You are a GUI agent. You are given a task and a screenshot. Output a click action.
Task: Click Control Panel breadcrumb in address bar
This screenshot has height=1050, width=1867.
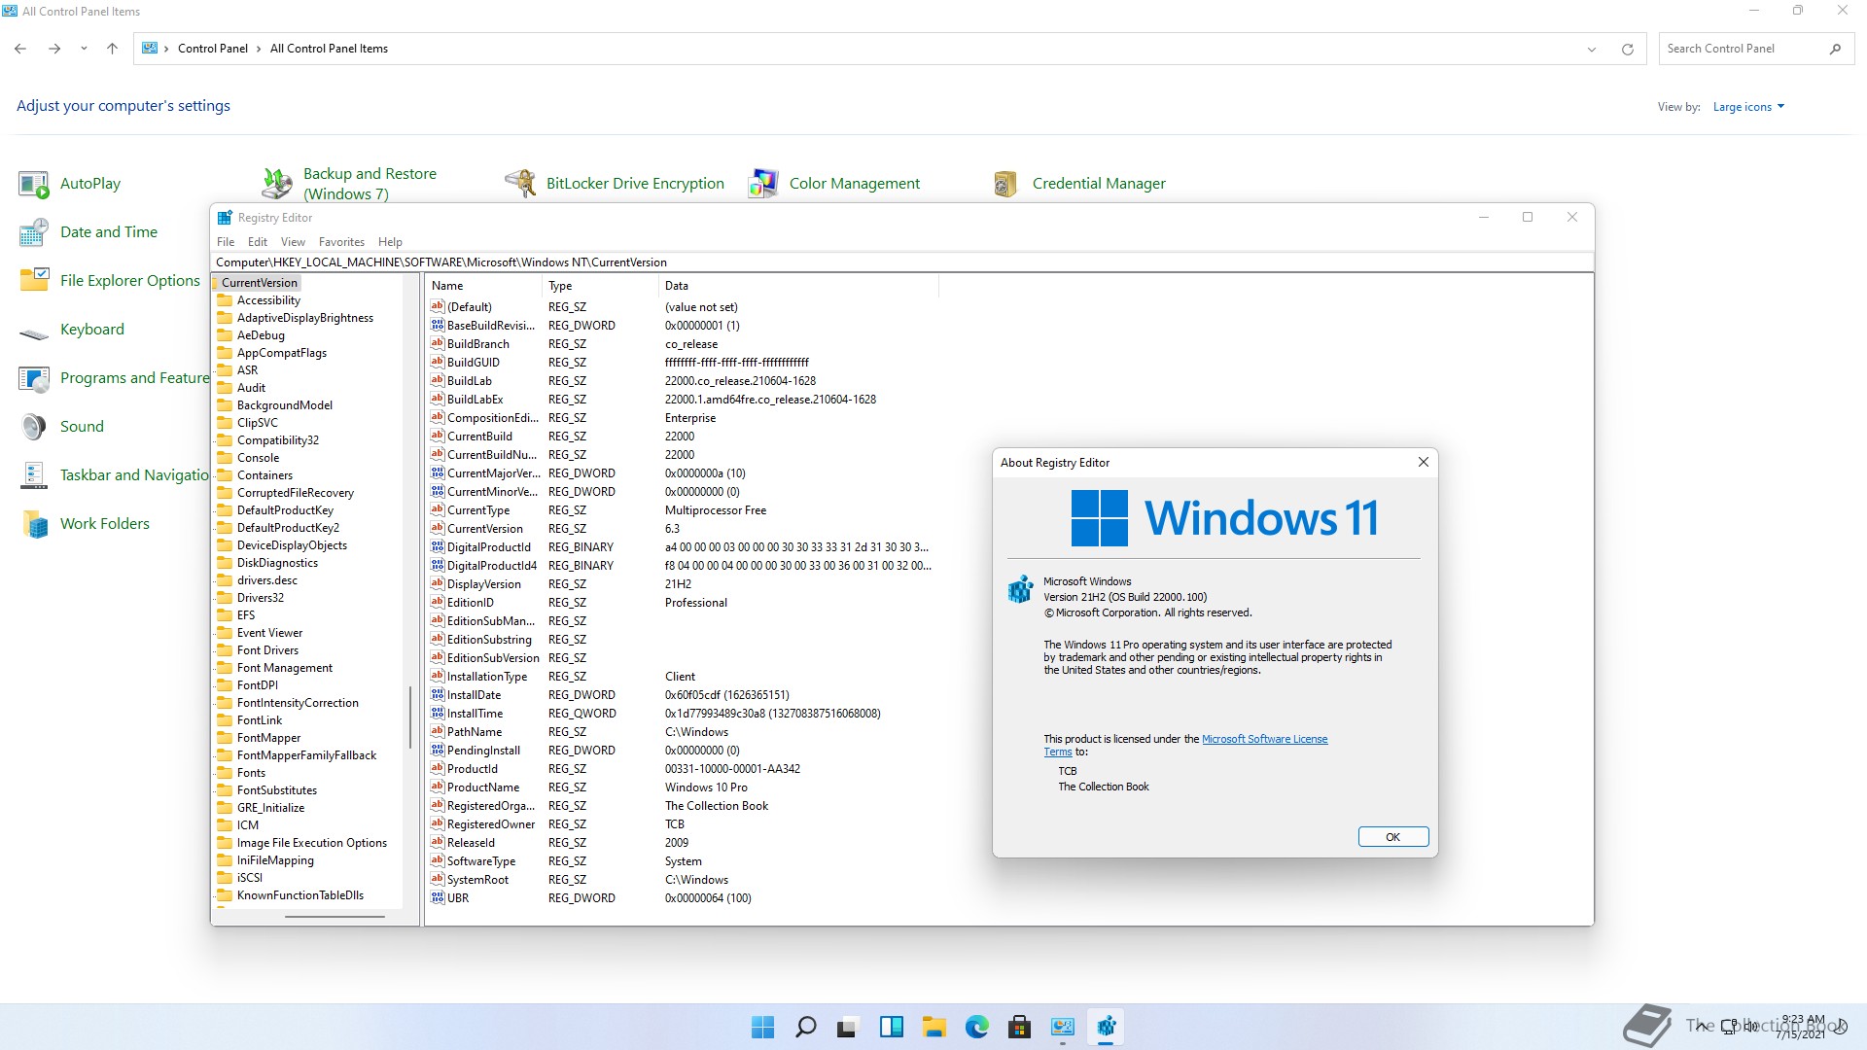coord(213,49)
